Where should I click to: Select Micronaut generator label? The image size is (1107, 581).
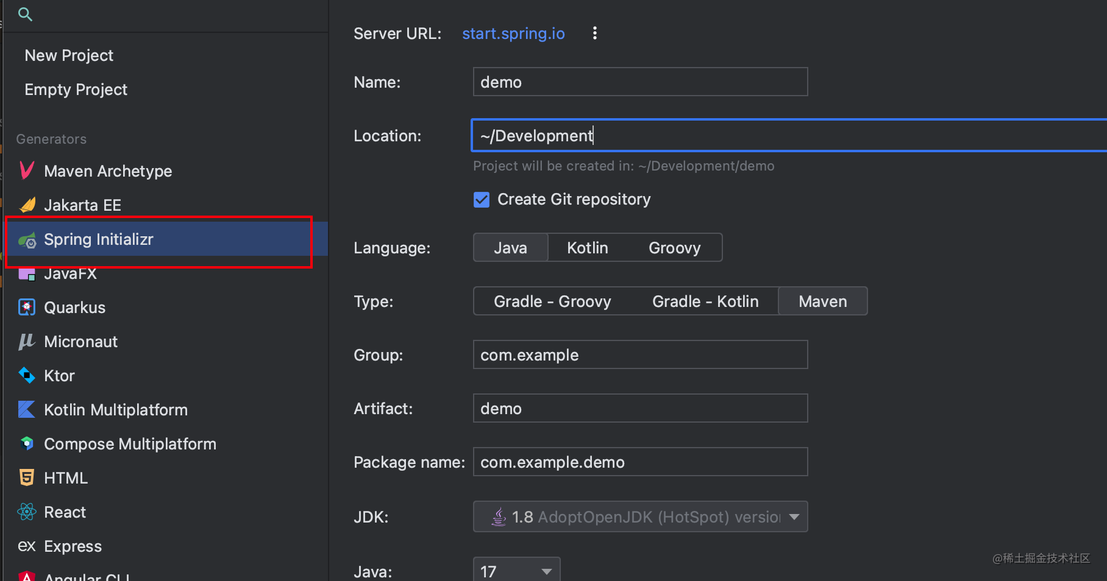click(x=81, y=342)
